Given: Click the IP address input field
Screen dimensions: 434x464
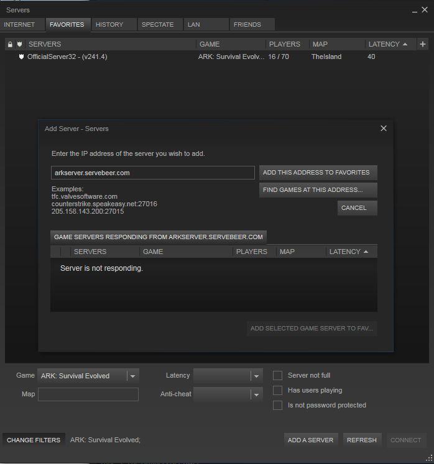Looking at the screenshot, I should pyautogui.click(x=152, y=173).
